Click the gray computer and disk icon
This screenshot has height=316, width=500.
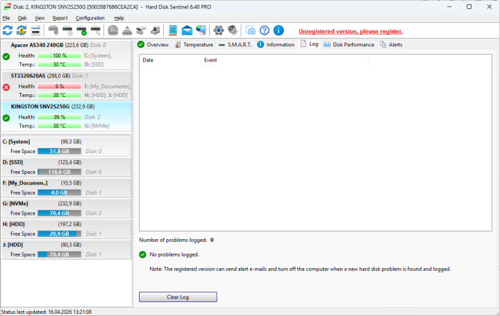[155, 30]
